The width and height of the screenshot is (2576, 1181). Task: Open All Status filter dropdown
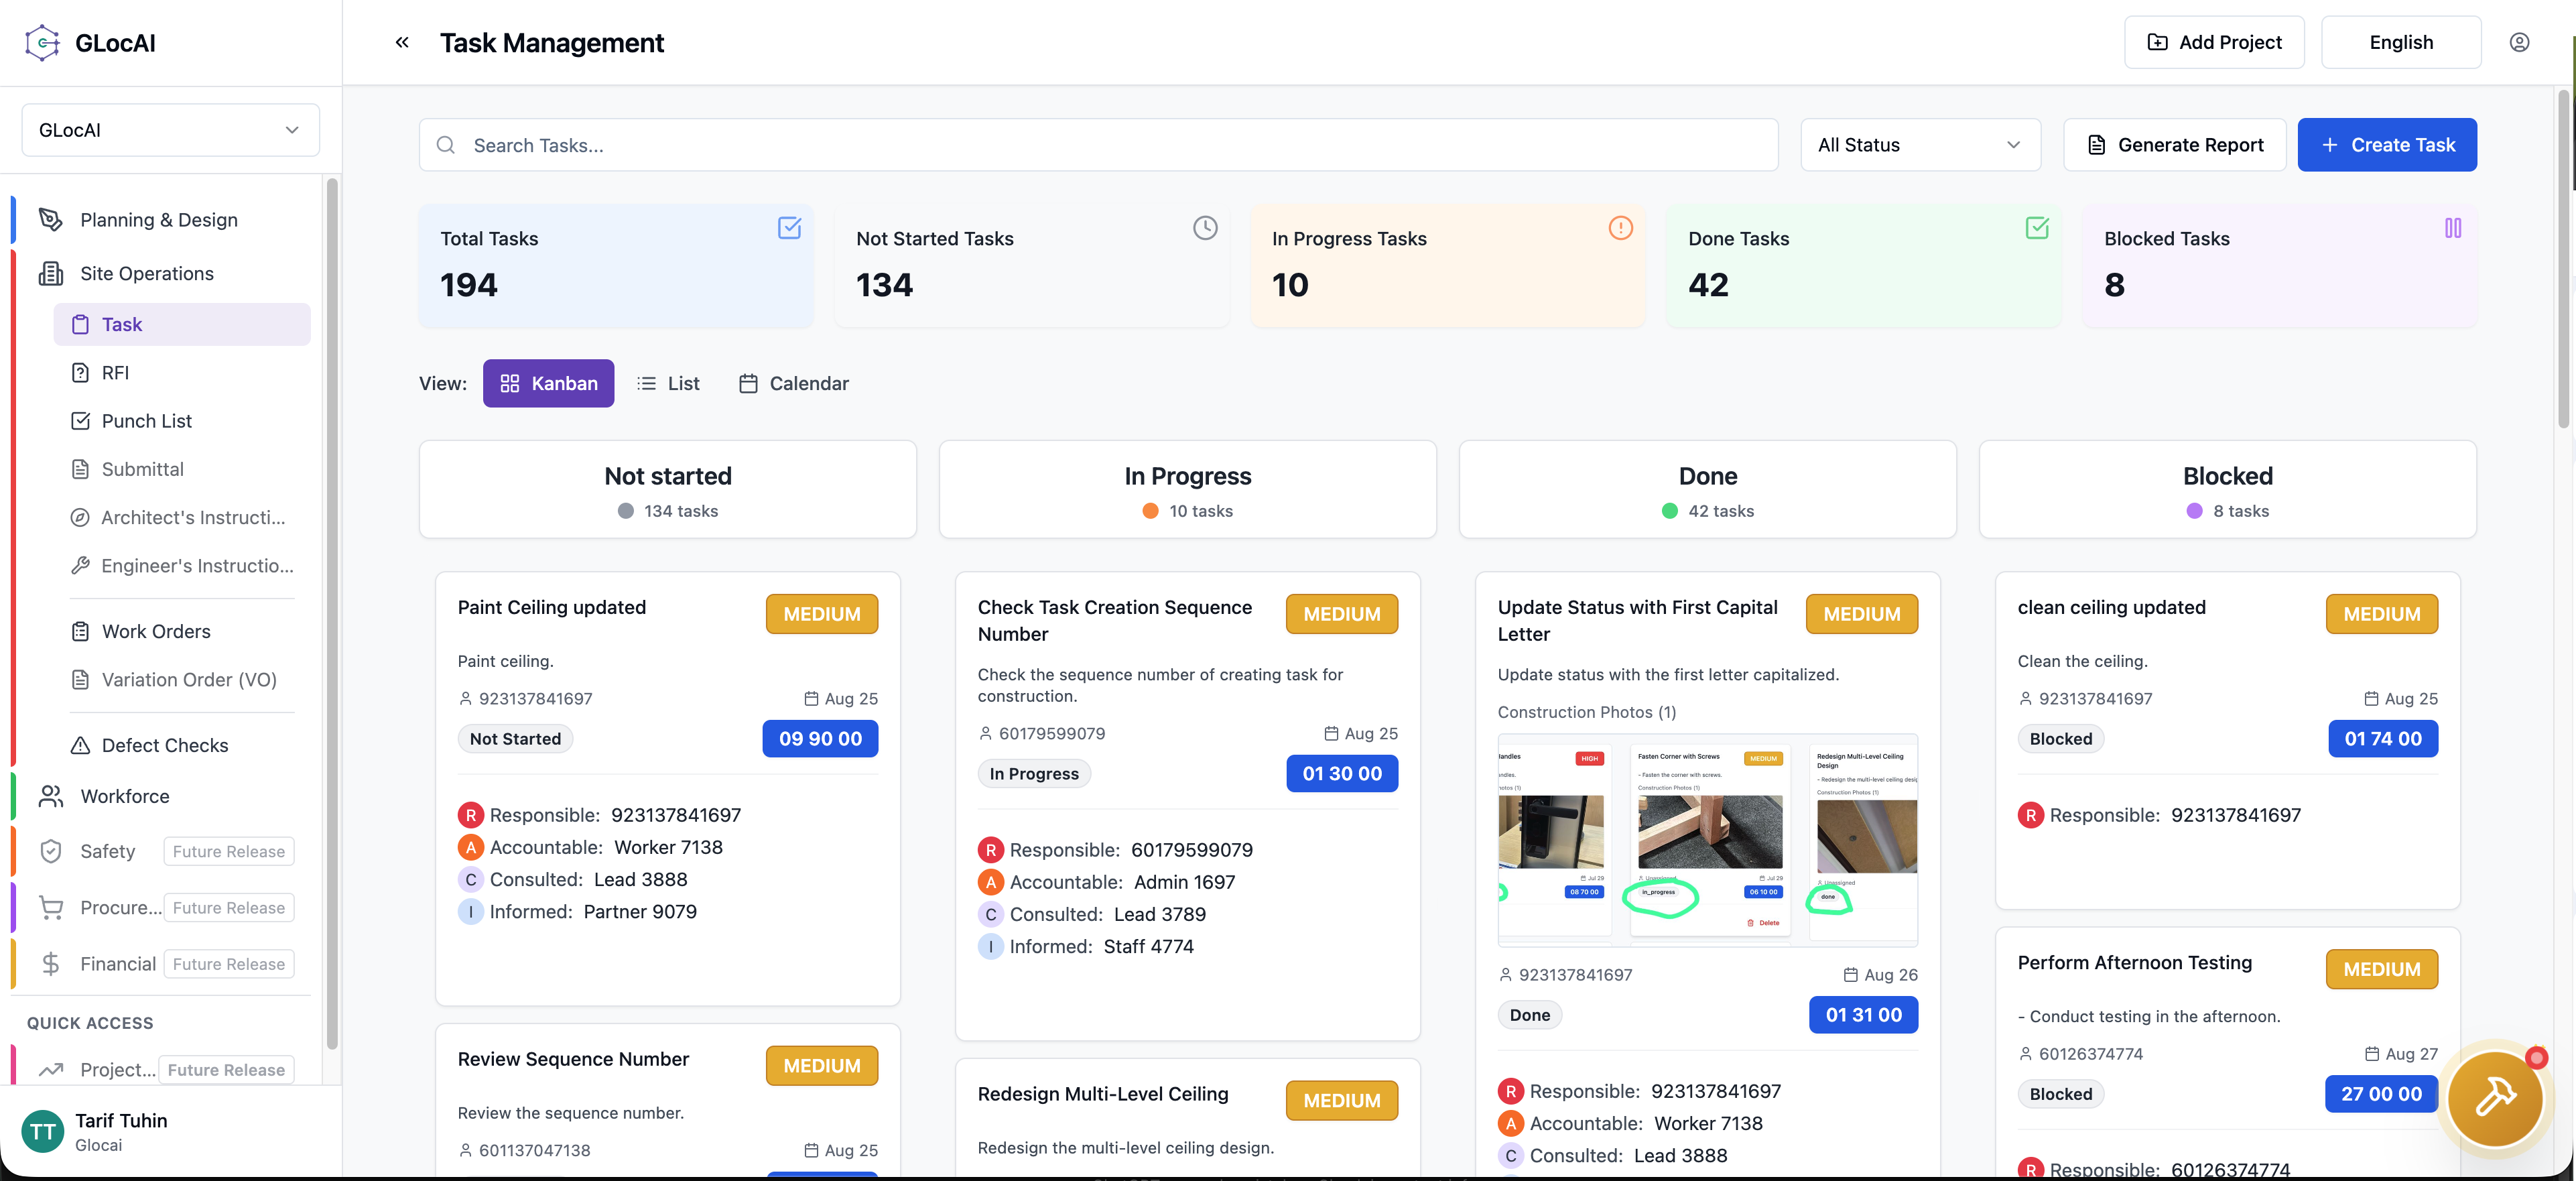click(1919, 145)
